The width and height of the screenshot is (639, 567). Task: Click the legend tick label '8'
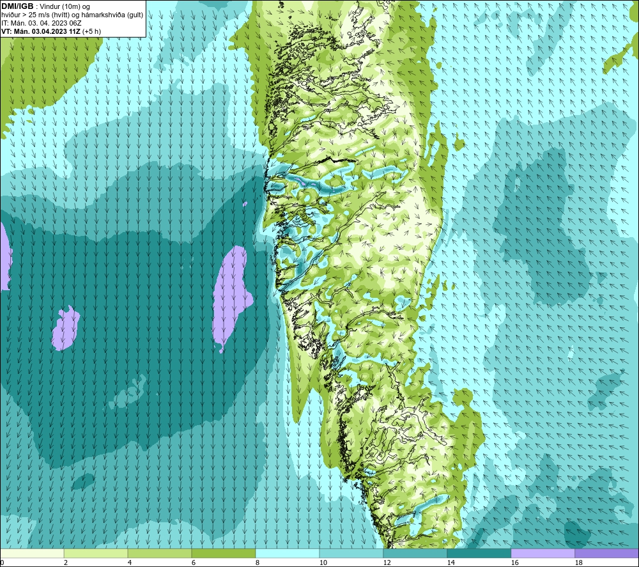pos(258,563)
